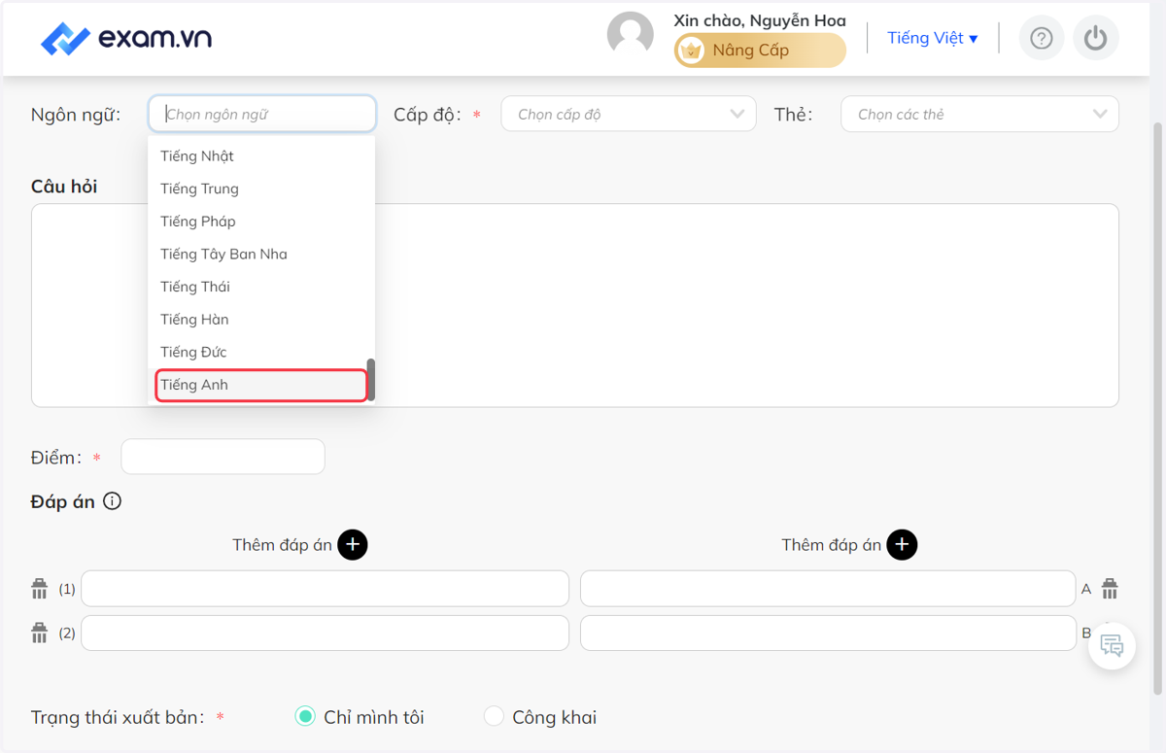The height and width of the screenshot is (753, 1166).
Task: Open the Chọn các thẻ tags dropdown
Action: point(979,114)
